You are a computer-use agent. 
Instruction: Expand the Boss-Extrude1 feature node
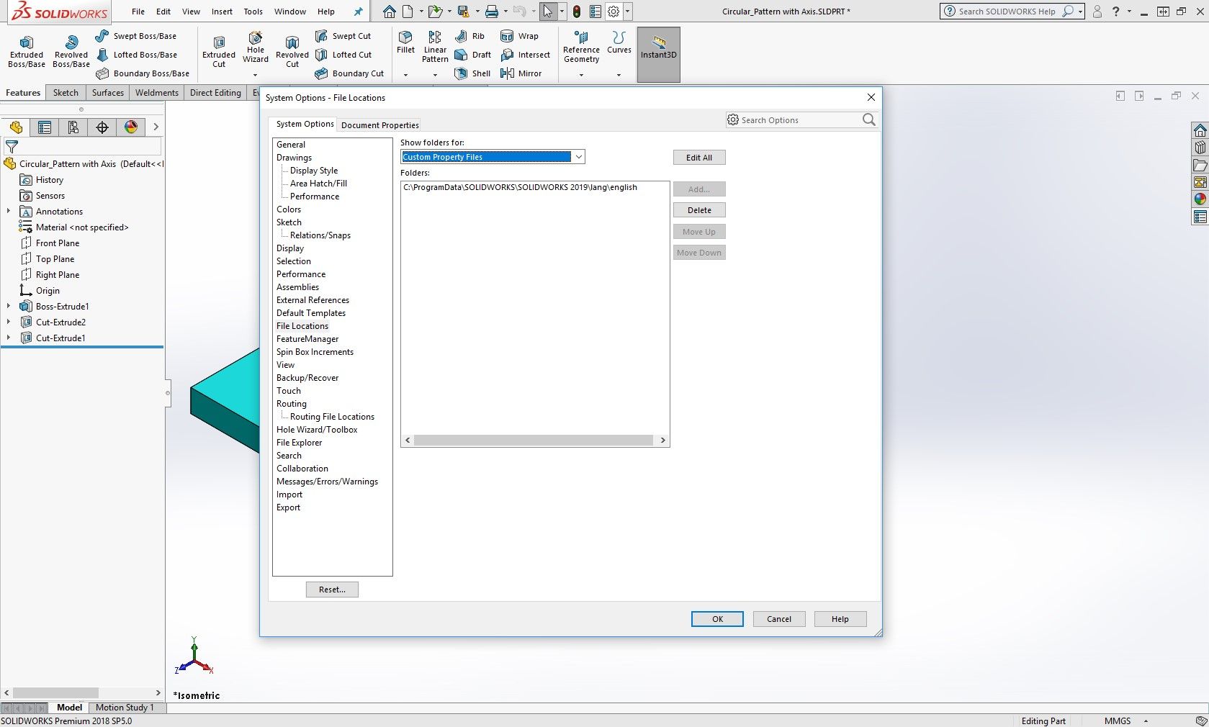9,307
